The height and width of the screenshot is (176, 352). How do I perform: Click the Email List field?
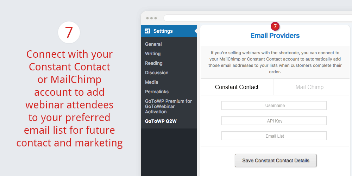coord(274,136)
